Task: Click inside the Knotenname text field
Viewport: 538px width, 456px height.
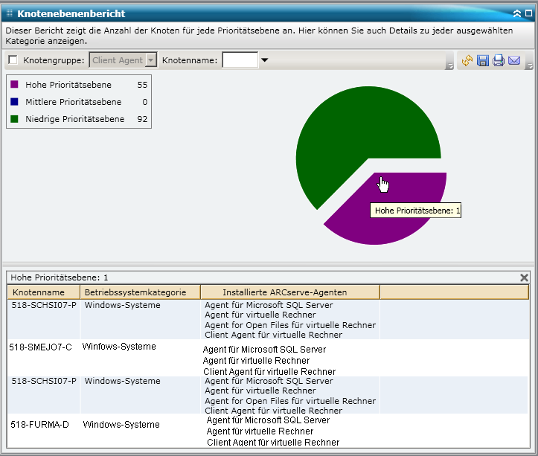Action: click(240, 60)
